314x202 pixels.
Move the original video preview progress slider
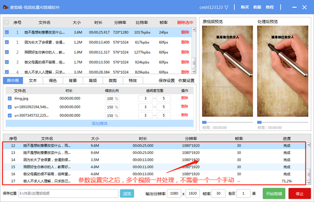tap(204, 122)
